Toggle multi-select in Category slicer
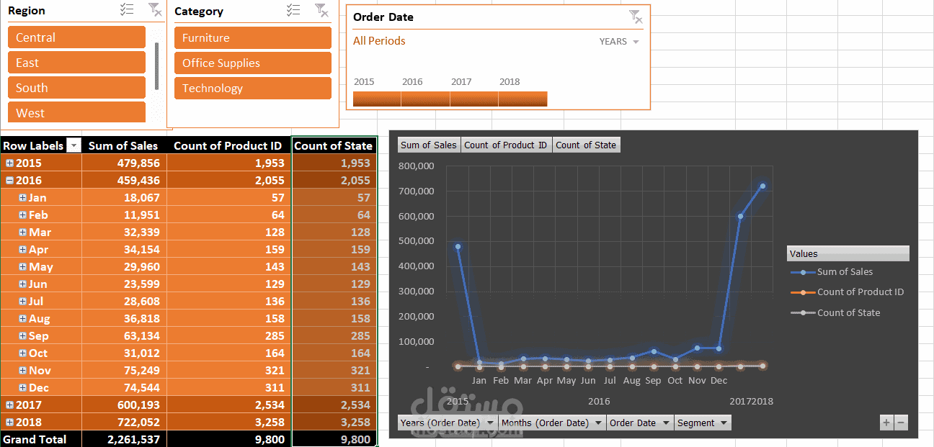Screen dimensions: 934x447 (293, 10)
